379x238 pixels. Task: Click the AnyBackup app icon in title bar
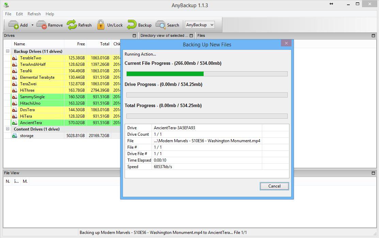(6, 5)
